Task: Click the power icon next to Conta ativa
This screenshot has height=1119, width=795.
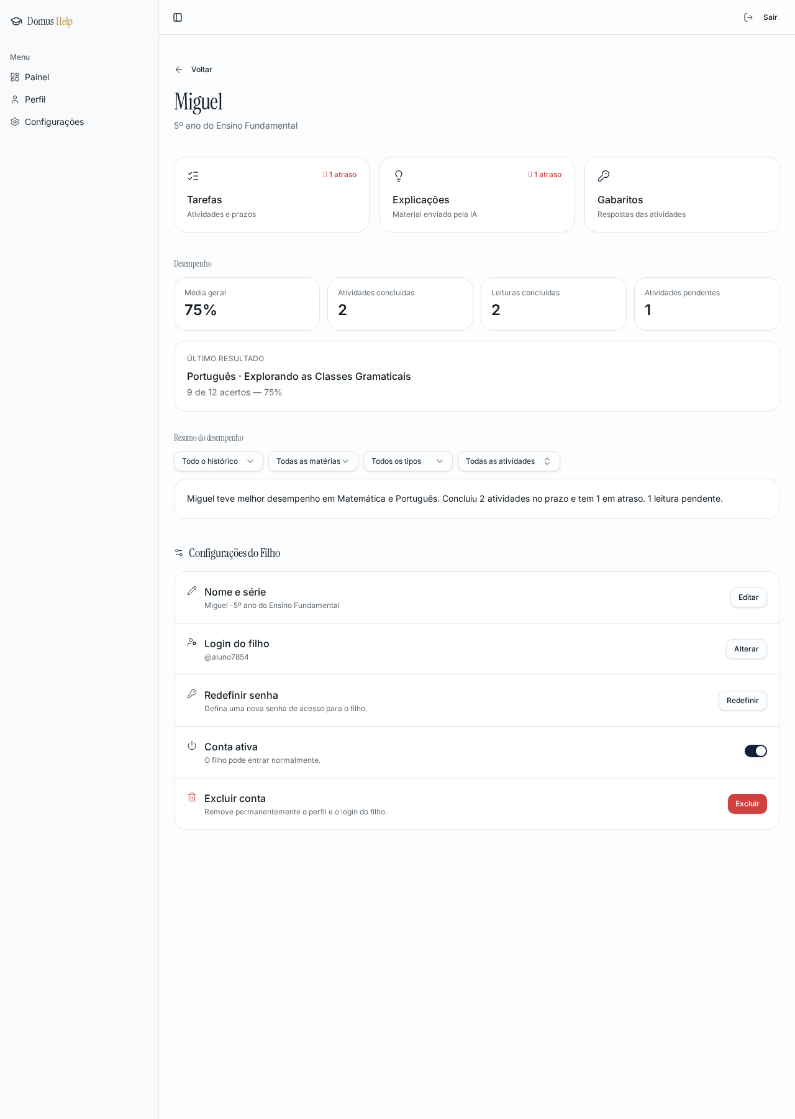Action: click(x=192, y=745)
